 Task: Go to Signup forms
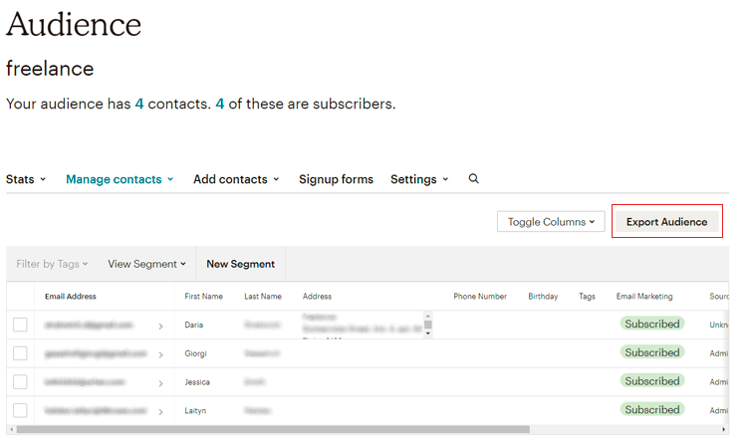pyautogui.click(x=336, y=179)
